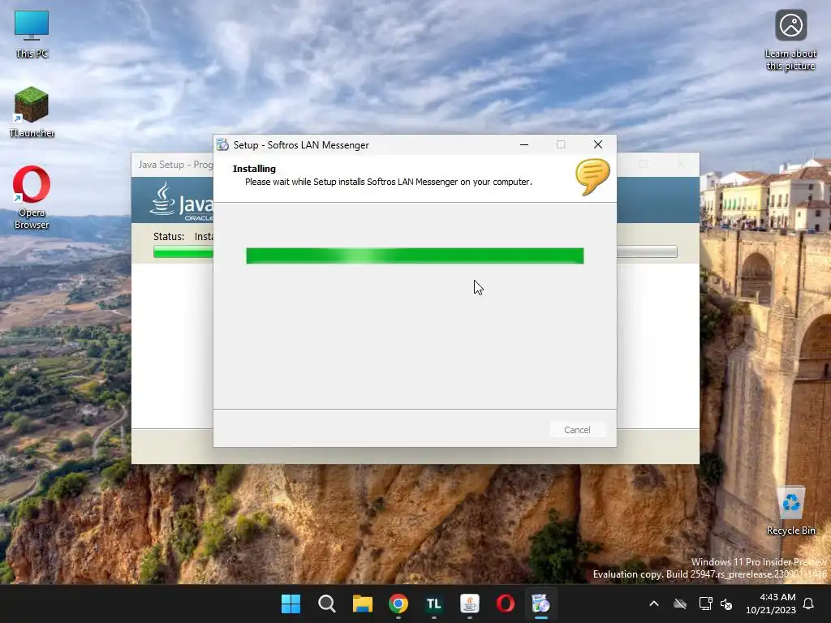The width and height of the screenshot is (831, 623).
Task: Switch to Java Setup taskbar icon
Action: (470, 604)
